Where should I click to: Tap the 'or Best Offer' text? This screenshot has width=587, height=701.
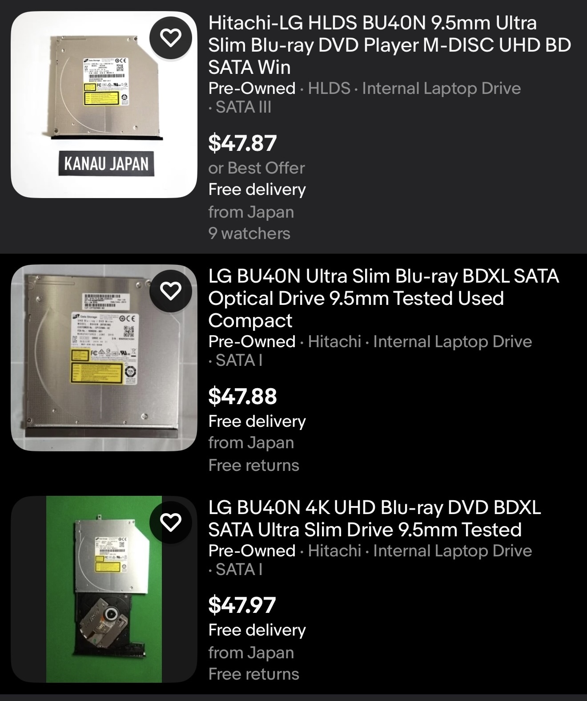coord(257,168)
